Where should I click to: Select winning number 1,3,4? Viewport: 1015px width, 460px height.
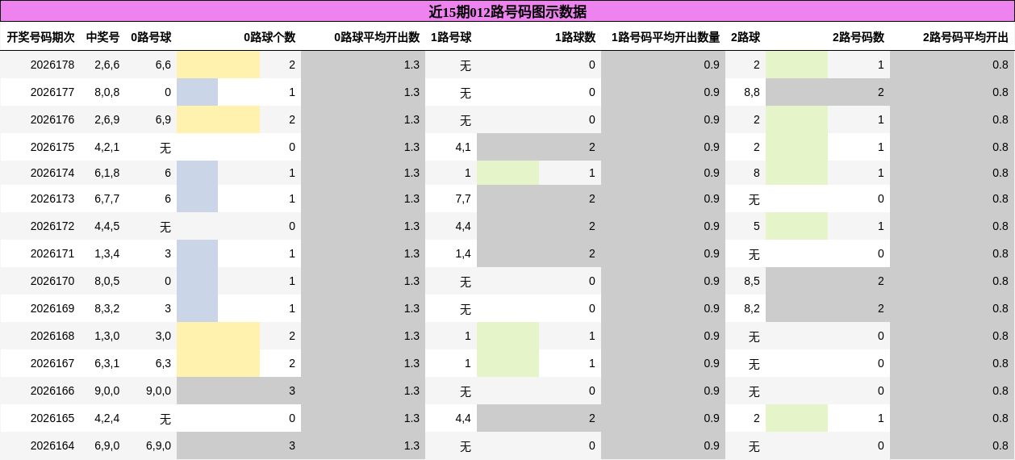[107, 253]
